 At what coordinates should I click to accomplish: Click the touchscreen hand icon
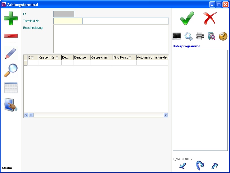click(x=11, y=105)
